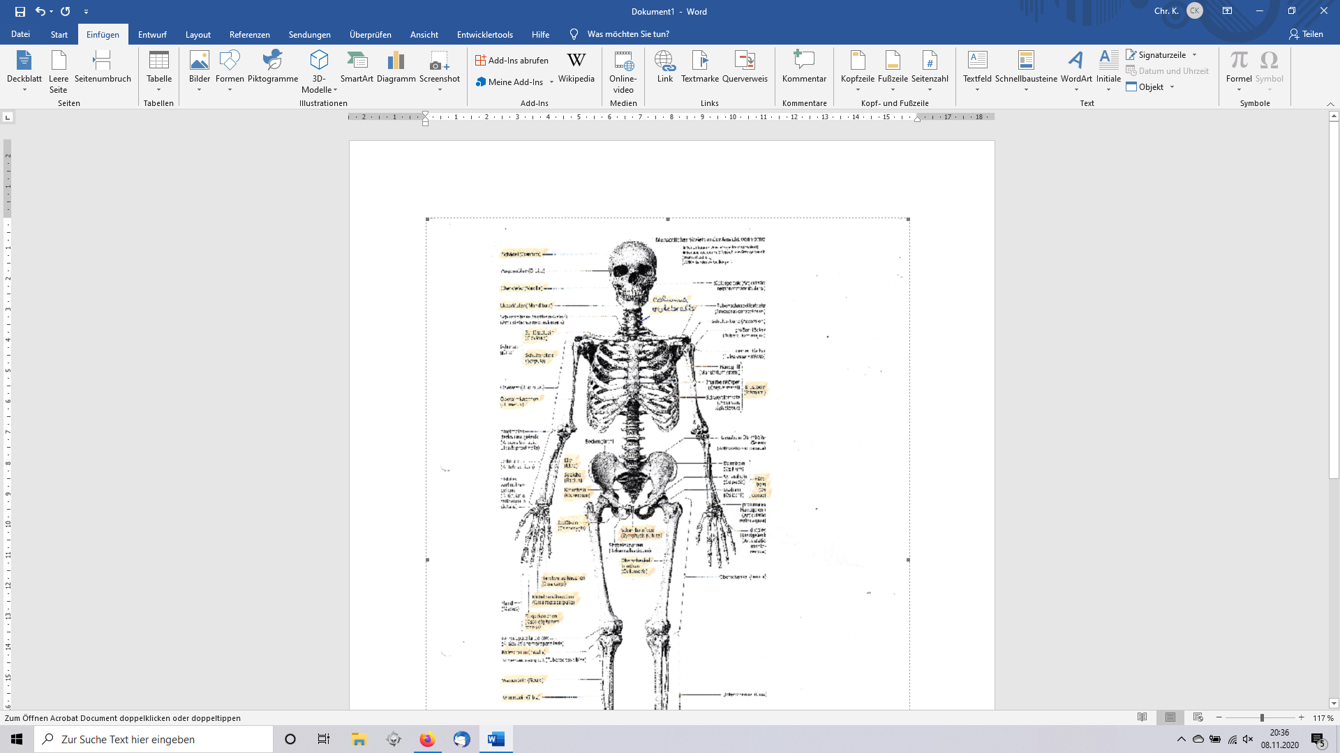Switch to Leseansicht view mode
Image resolution: width=1340 pixels, height=753 pixels.
click(1142, 717)
